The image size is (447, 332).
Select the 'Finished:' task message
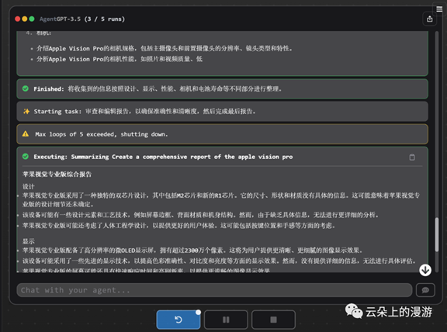tap(223, 89)
